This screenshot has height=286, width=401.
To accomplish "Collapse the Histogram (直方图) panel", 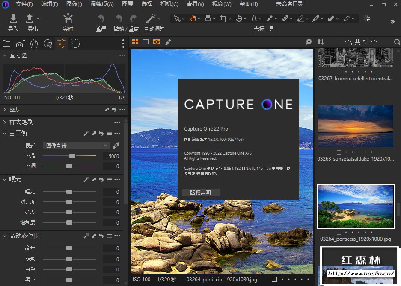I will click(x=4, y=55).
